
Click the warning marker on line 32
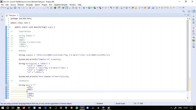click(x=6, y=85)
